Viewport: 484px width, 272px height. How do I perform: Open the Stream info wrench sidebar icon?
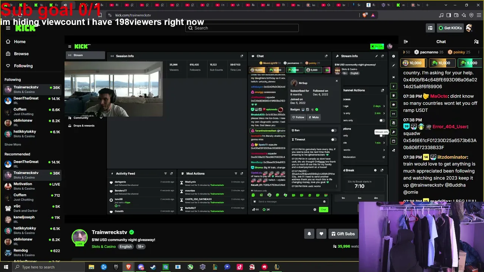(394, 132)
